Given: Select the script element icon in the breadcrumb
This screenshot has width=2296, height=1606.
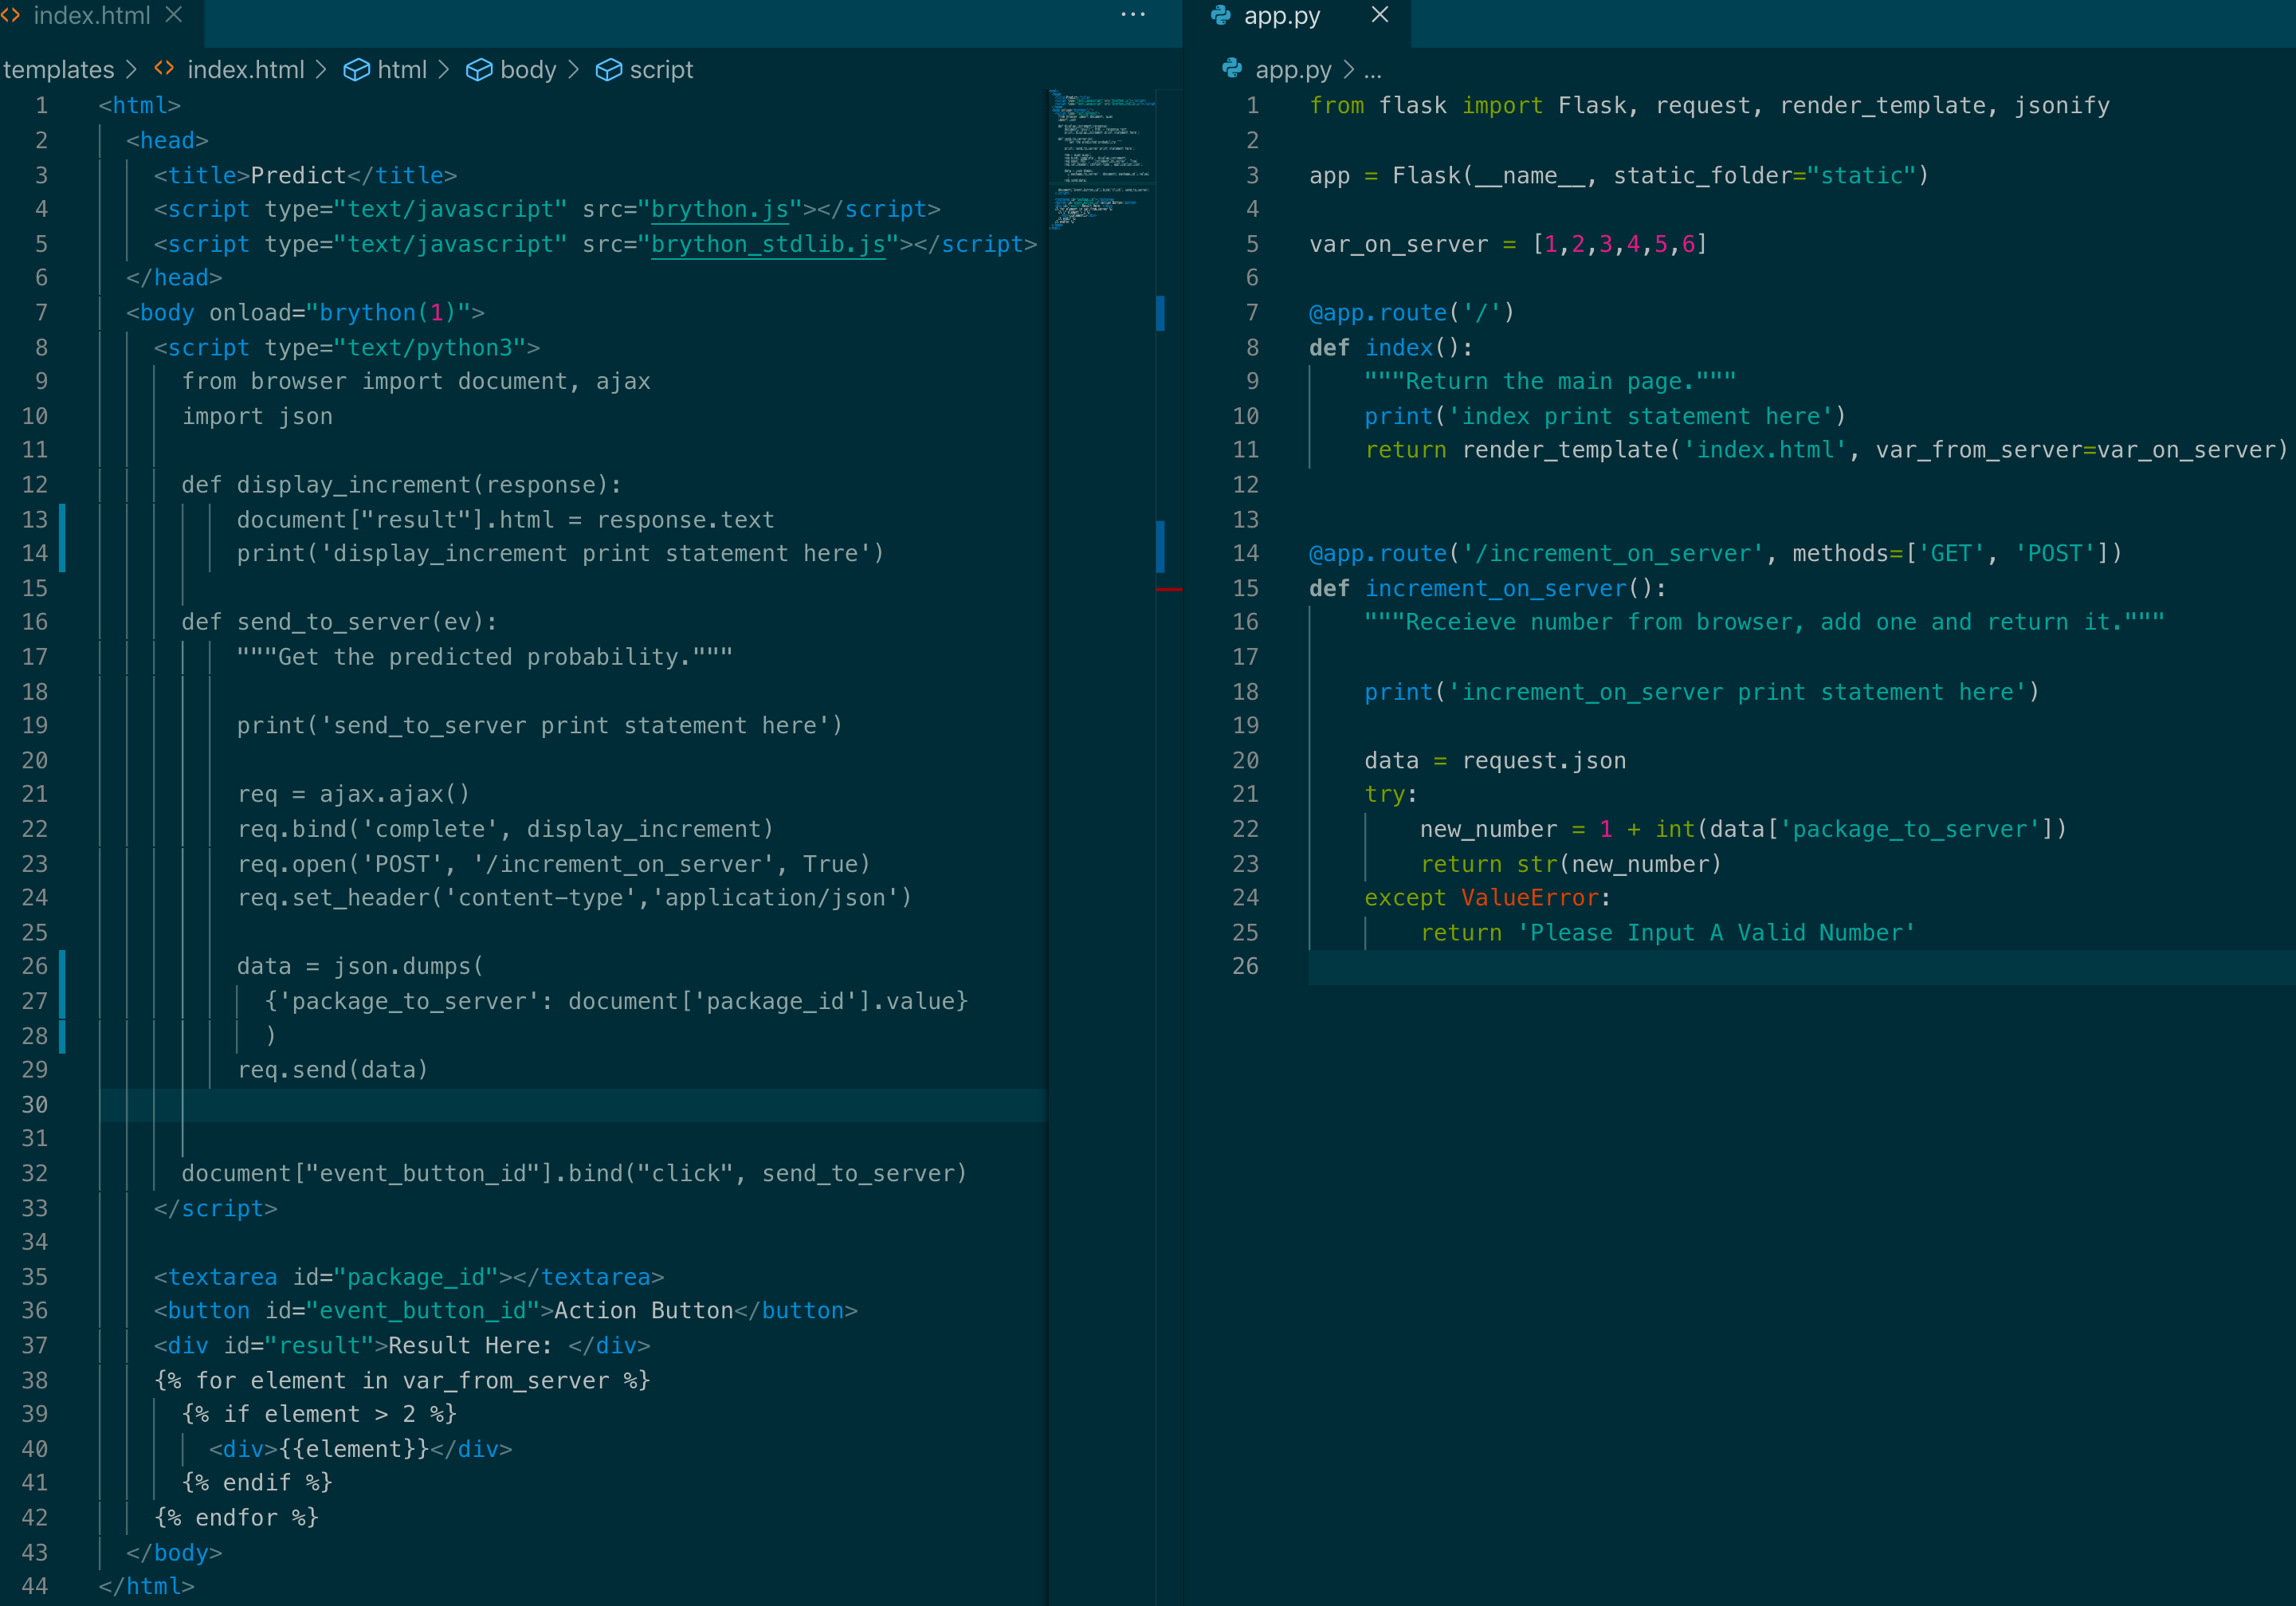Looking at the screenshot, I should coord(609,69).
